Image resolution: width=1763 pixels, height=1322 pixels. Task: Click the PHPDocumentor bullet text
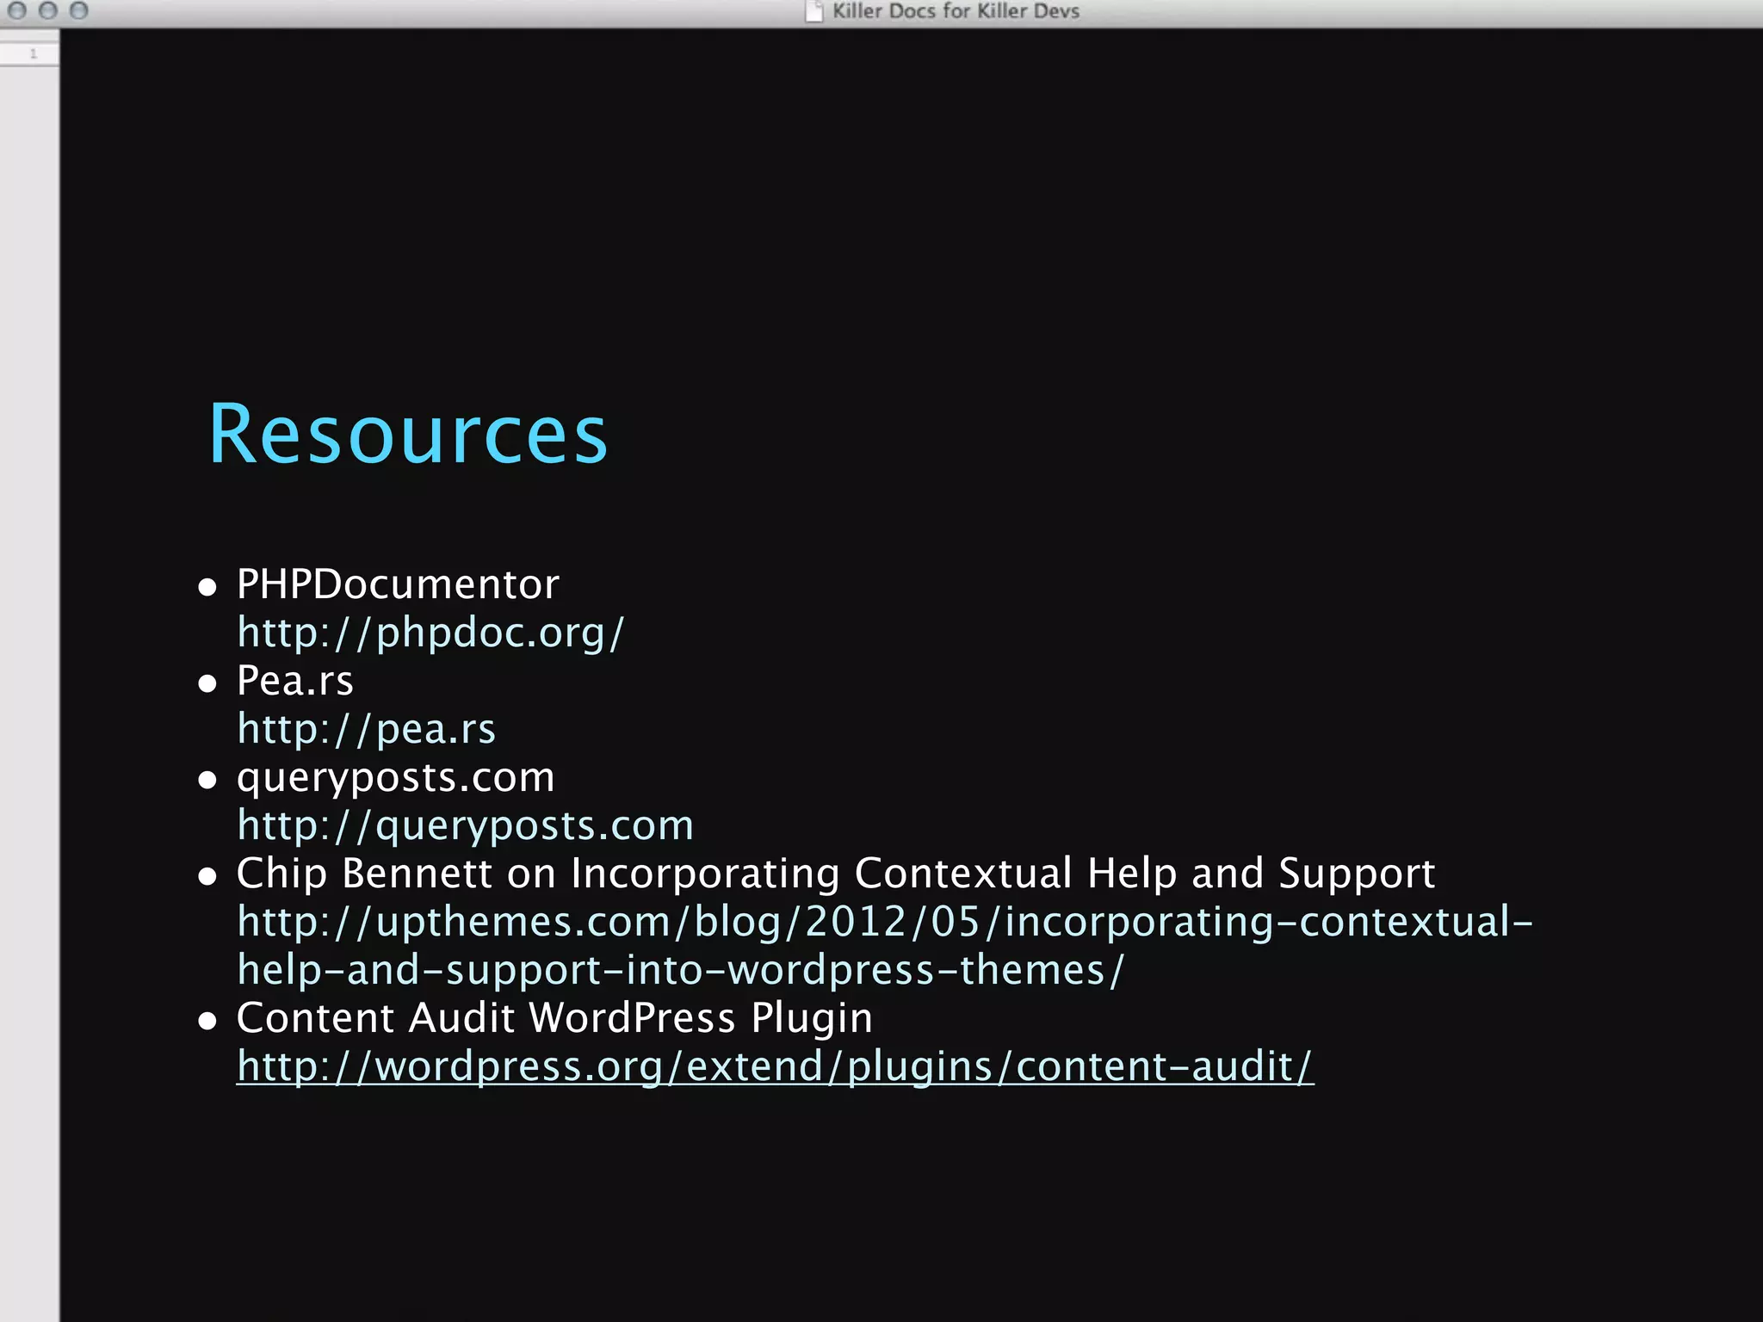pyautogui.click(x=398, y=584)
